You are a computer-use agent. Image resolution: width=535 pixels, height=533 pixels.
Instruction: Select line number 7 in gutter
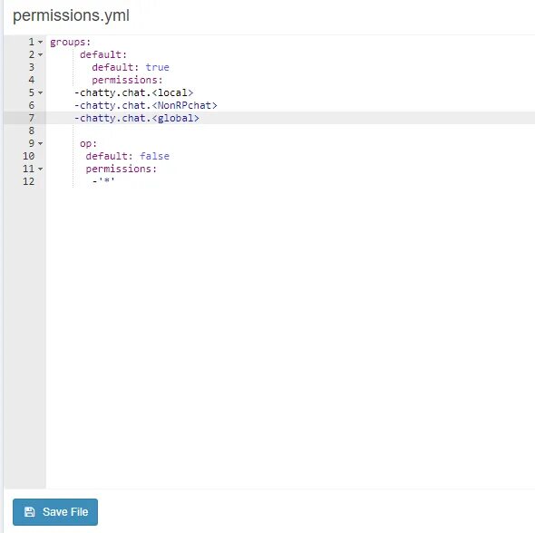(32, 118)
